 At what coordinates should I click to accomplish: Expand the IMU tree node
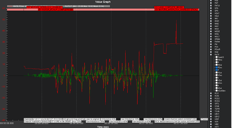click(x=211, y=18)
